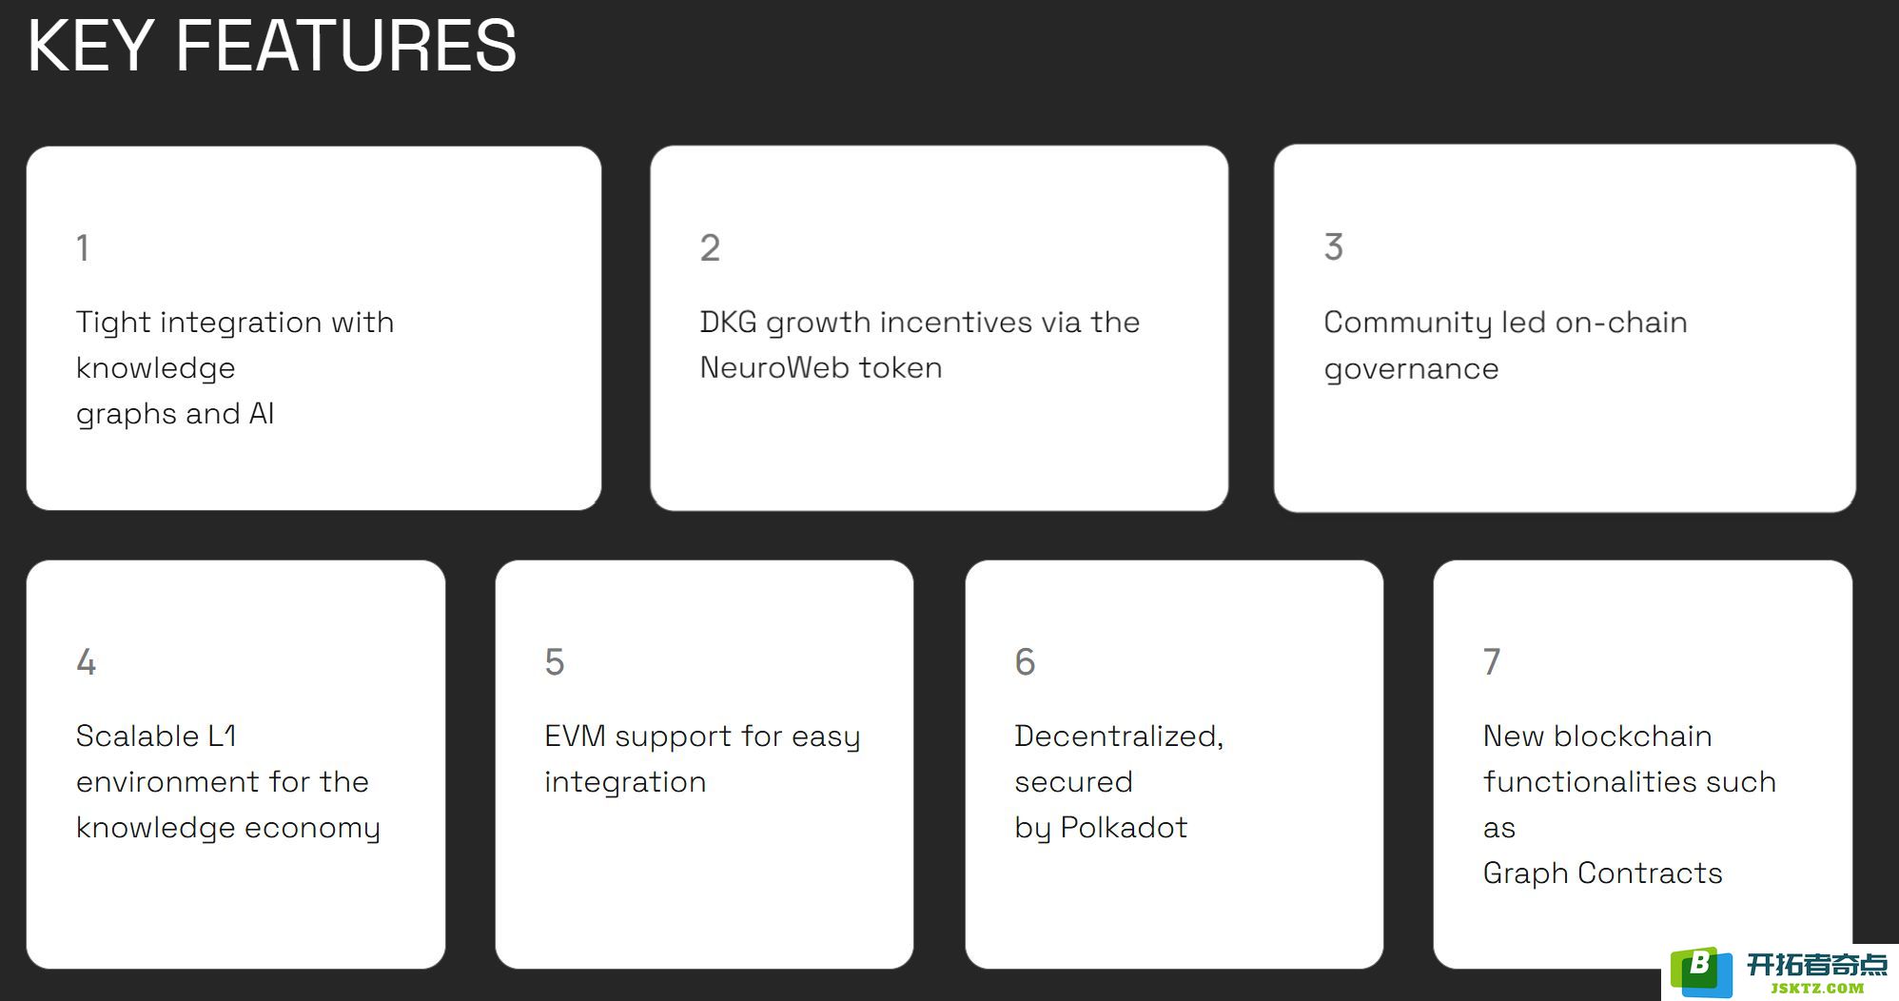Click number 4 on the Scalable L1 card
This screenshot has height=1001, width=1899.
coord(86,662)
